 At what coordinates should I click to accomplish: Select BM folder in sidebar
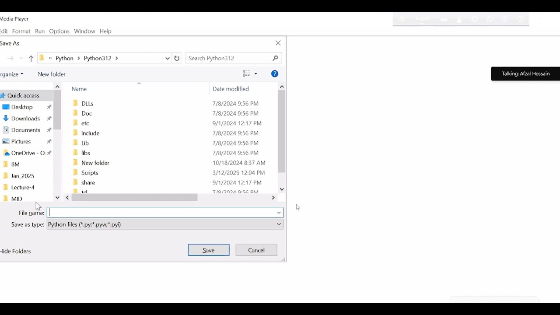click(x=15, y=164)
